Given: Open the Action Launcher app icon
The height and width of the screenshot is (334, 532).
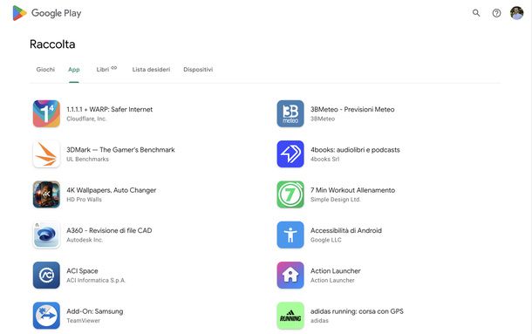Looking at the screenshot, I should (x=290, y=276).
